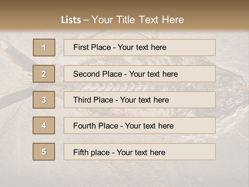Pick the number 4 square

(44, 125)
